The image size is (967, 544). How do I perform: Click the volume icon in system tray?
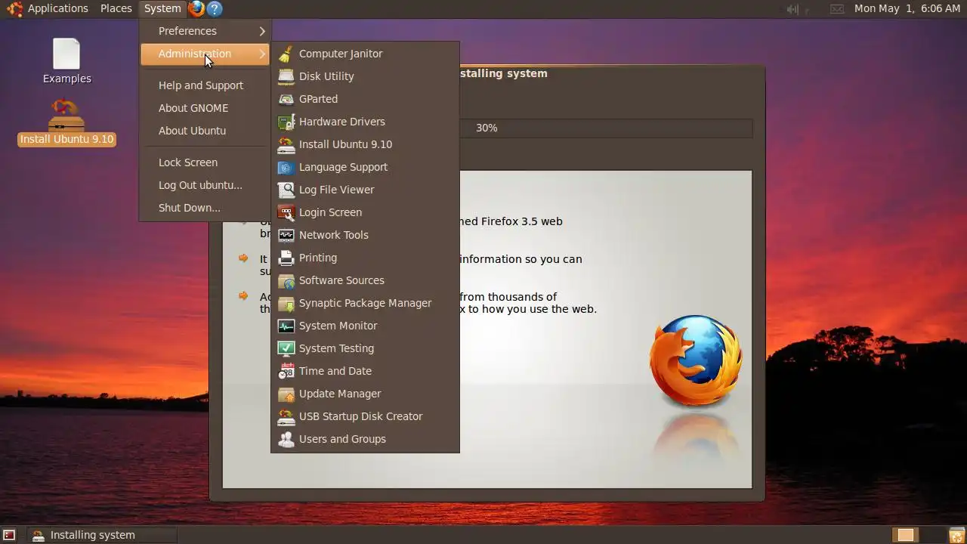(792, 9)
